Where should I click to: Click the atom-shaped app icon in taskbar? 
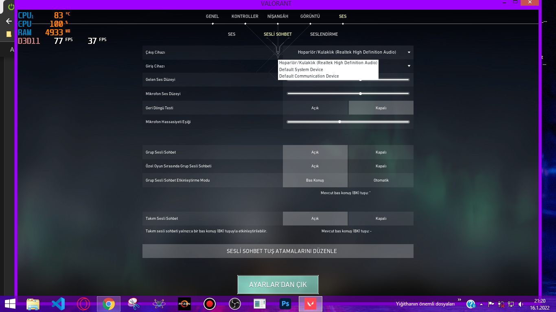159,303
